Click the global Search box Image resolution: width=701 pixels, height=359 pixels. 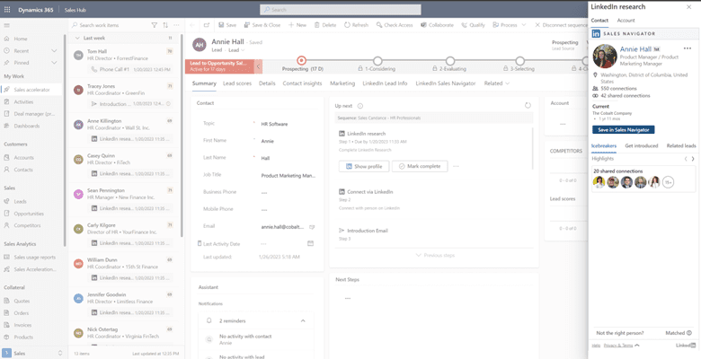341,9
